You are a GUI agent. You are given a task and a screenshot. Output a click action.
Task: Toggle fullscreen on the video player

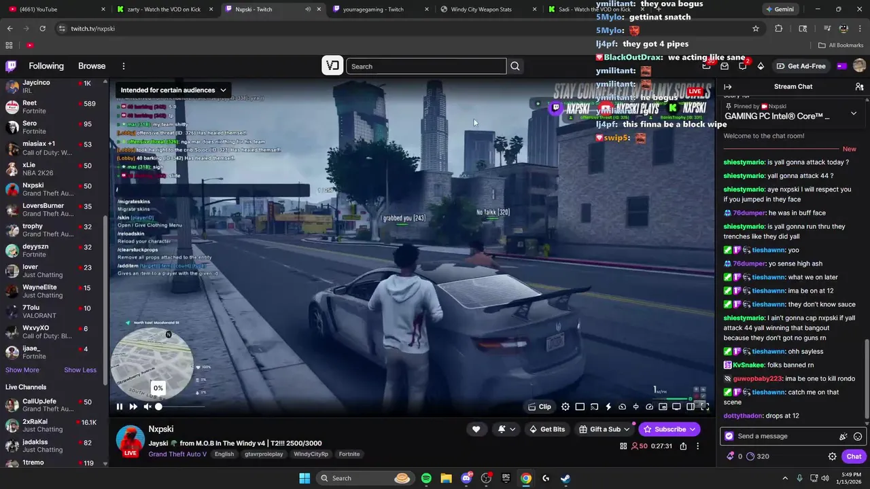coord(705,407)
